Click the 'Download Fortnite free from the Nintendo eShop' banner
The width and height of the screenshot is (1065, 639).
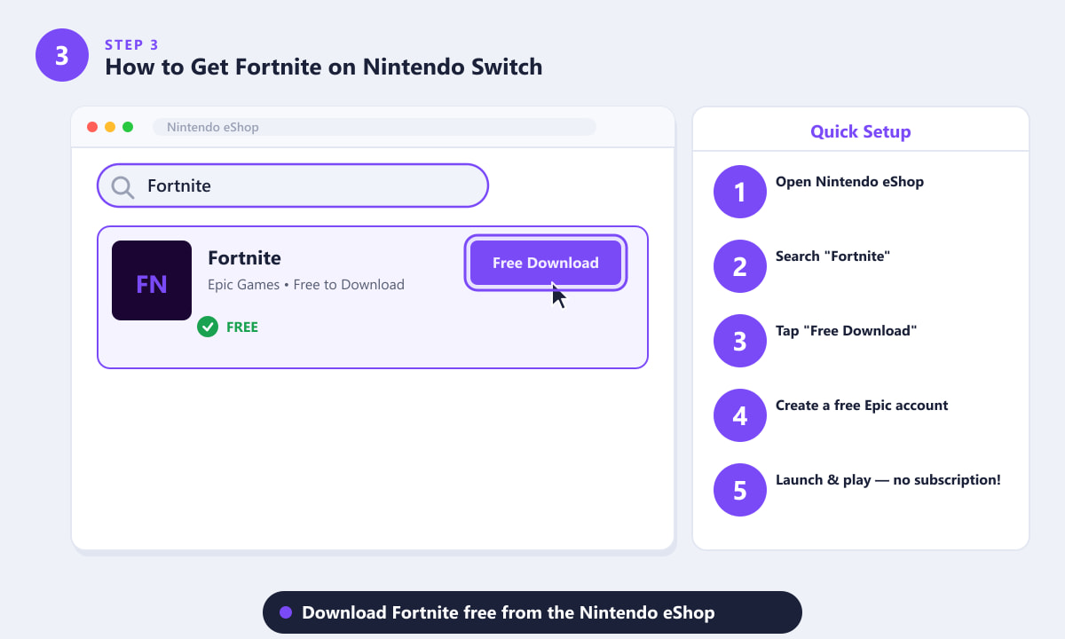532,612
